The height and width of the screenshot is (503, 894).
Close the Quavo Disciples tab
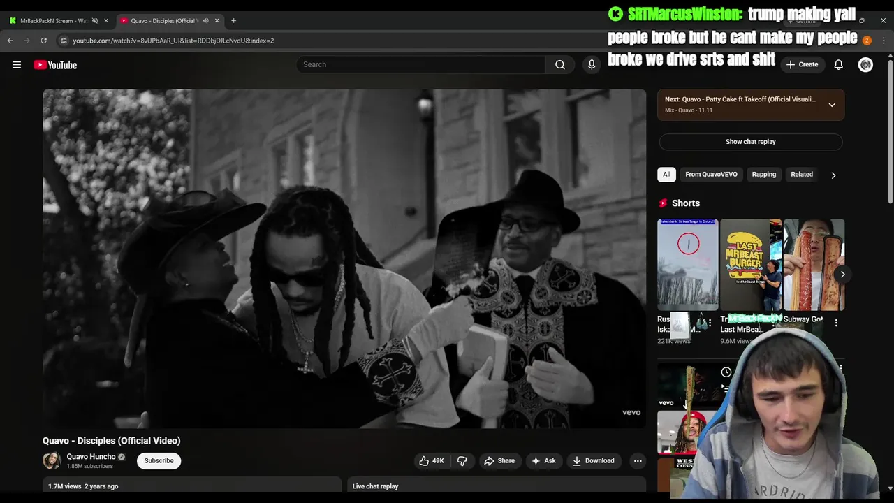click(x=217, y=20)
